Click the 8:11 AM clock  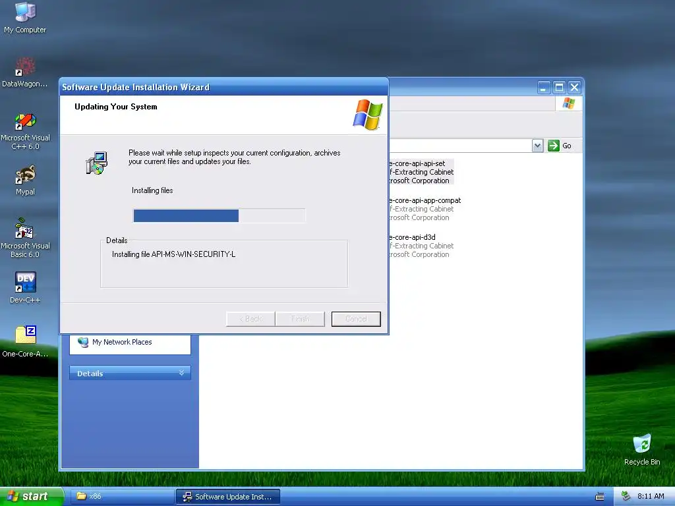click(x=651, y=496)
